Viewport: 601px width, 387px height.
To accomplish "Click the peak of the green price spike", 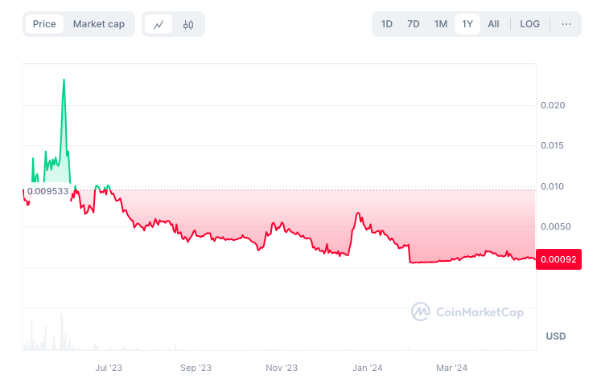I will click(64, 79).
